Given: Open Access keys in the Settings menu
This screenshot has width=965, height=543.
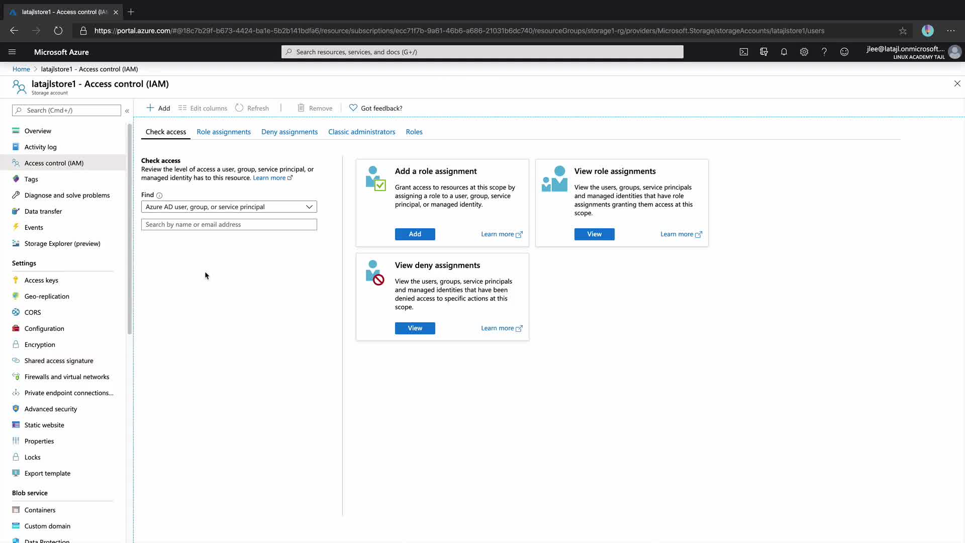Looking at the screenshot, I should (x=41, y=280).
